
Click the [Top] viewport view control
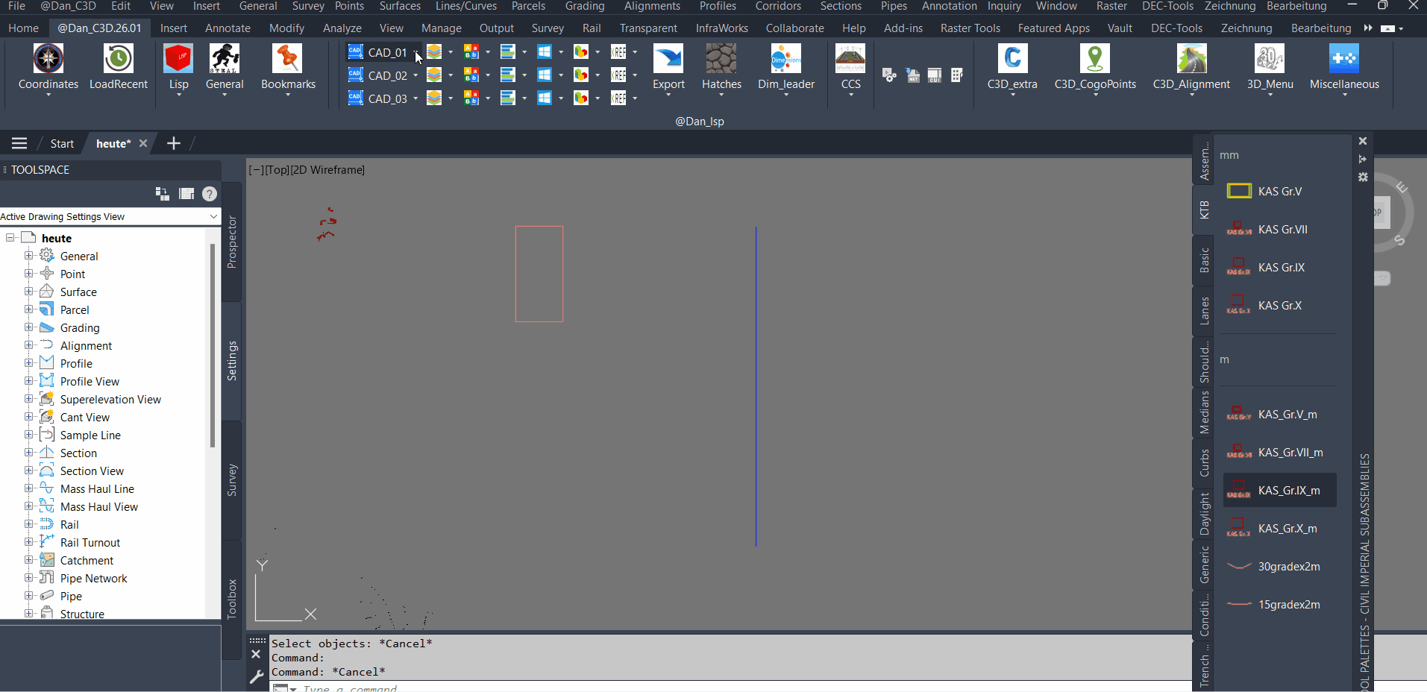(277, 170)
